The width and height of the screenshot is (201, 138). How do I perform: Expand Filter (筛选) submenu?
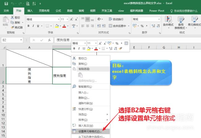click(x=91, y=115)
